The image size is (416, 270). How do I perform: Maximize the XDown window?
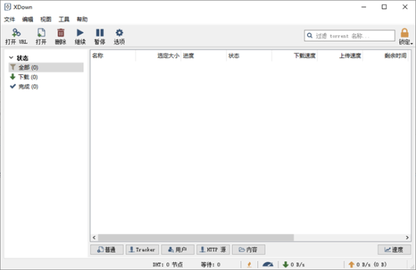coord(384,7)
